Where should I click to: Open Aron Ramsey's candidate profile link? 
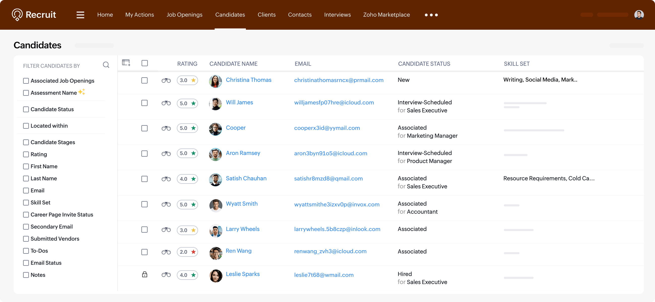[243, 153]
